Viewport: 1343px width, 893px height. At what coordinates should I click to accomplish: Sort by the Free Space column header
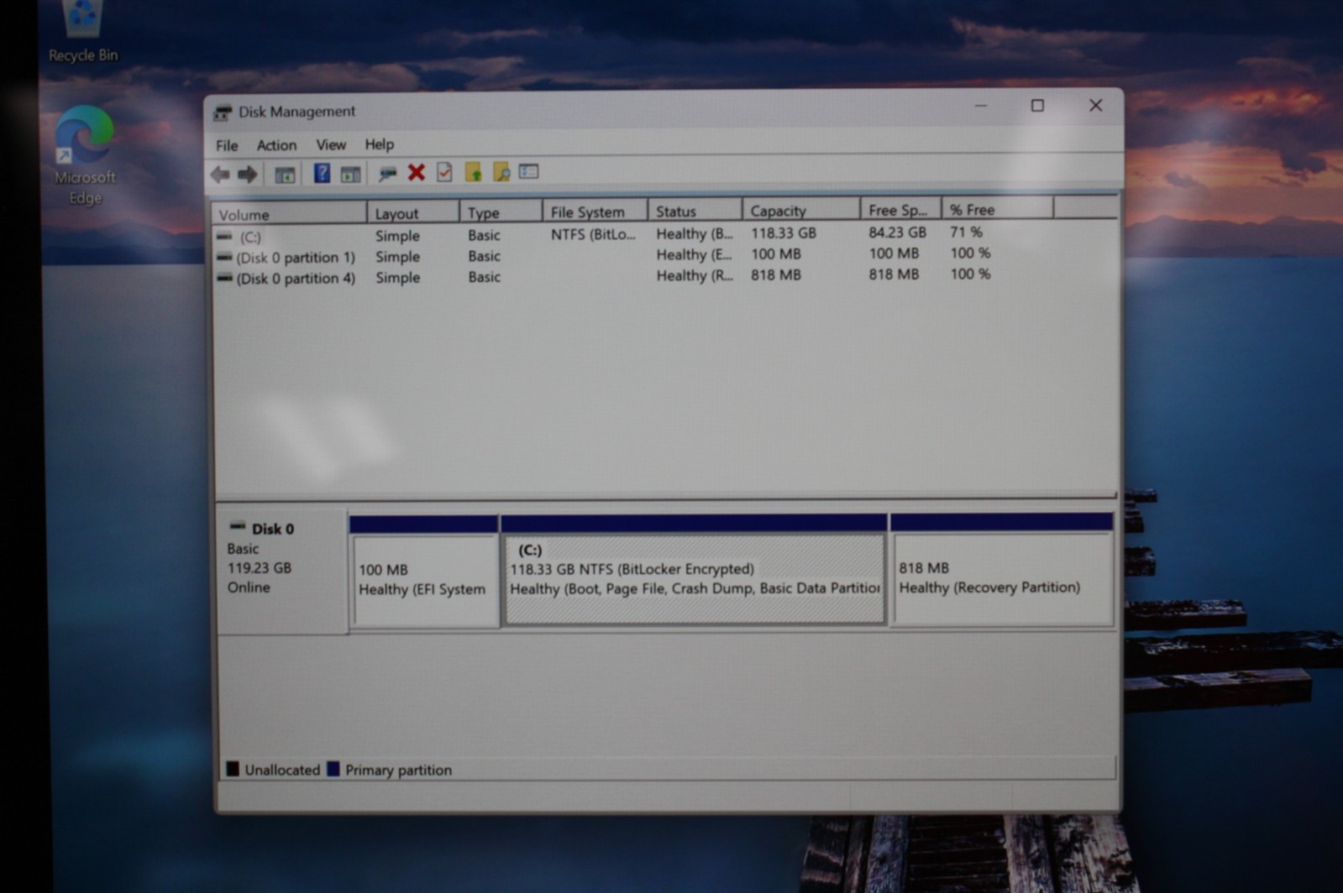[901, 210]
